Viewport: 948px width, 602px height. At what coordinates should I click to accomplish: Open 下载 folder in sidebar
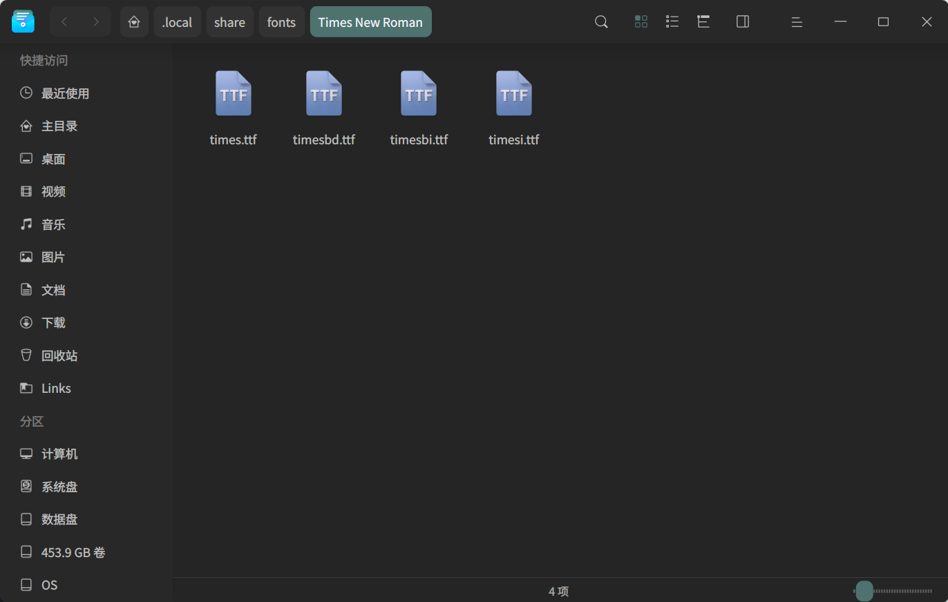(53, 322)
